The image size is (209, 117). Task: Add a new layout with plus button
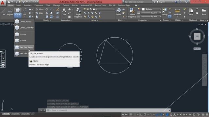click(33, 114)
